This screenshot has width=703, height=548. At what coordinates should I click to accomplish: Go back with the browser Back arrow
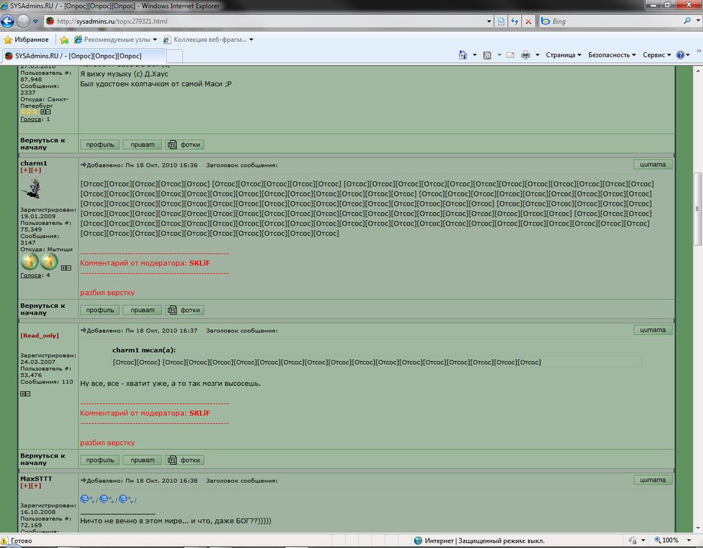[8, 21]
